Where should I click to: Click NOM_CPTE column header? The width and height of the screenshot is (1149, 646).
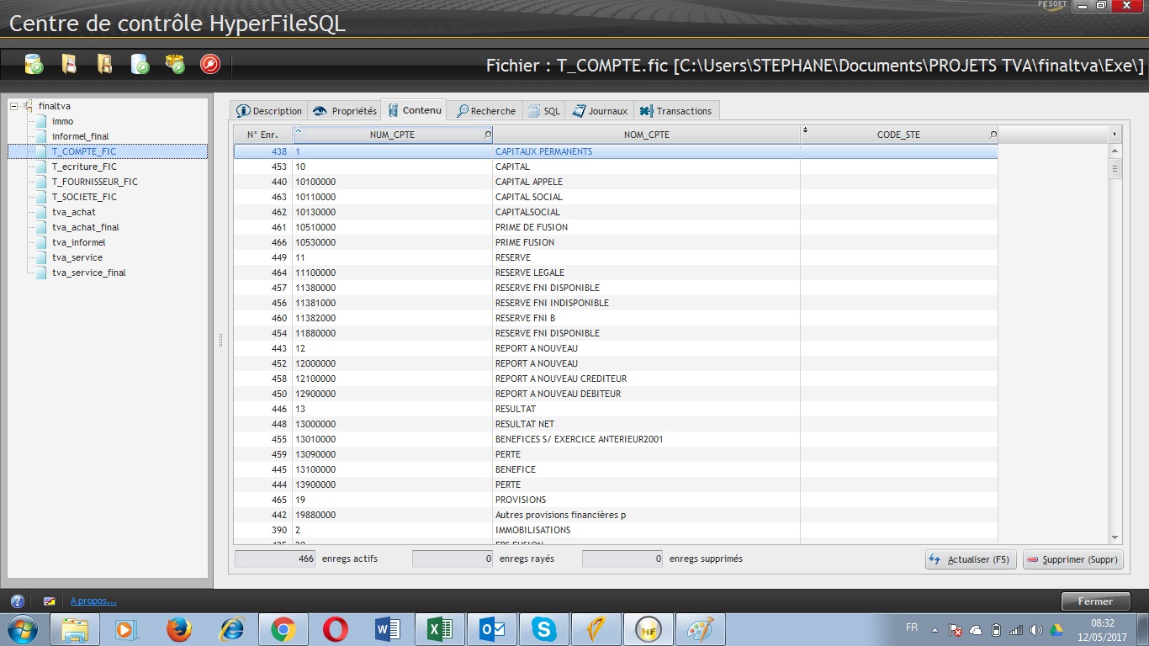(x=646, y=135)
